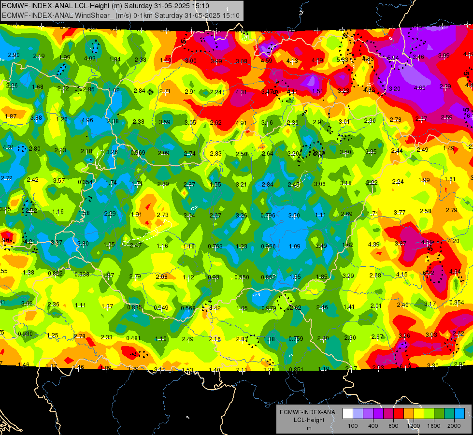Image resolution: width=473 pixels, height=435 pixels.
Task: Click the light lavender legend swatch
Action: tap(358, 414)
